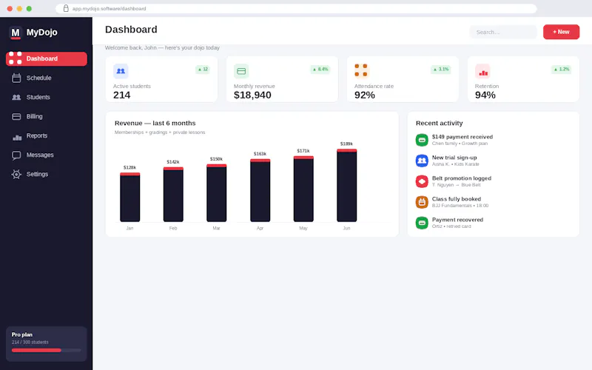Click the 3.1% attendance change badge
Viewport: 592px width, 370px height.
pos(440,70)
